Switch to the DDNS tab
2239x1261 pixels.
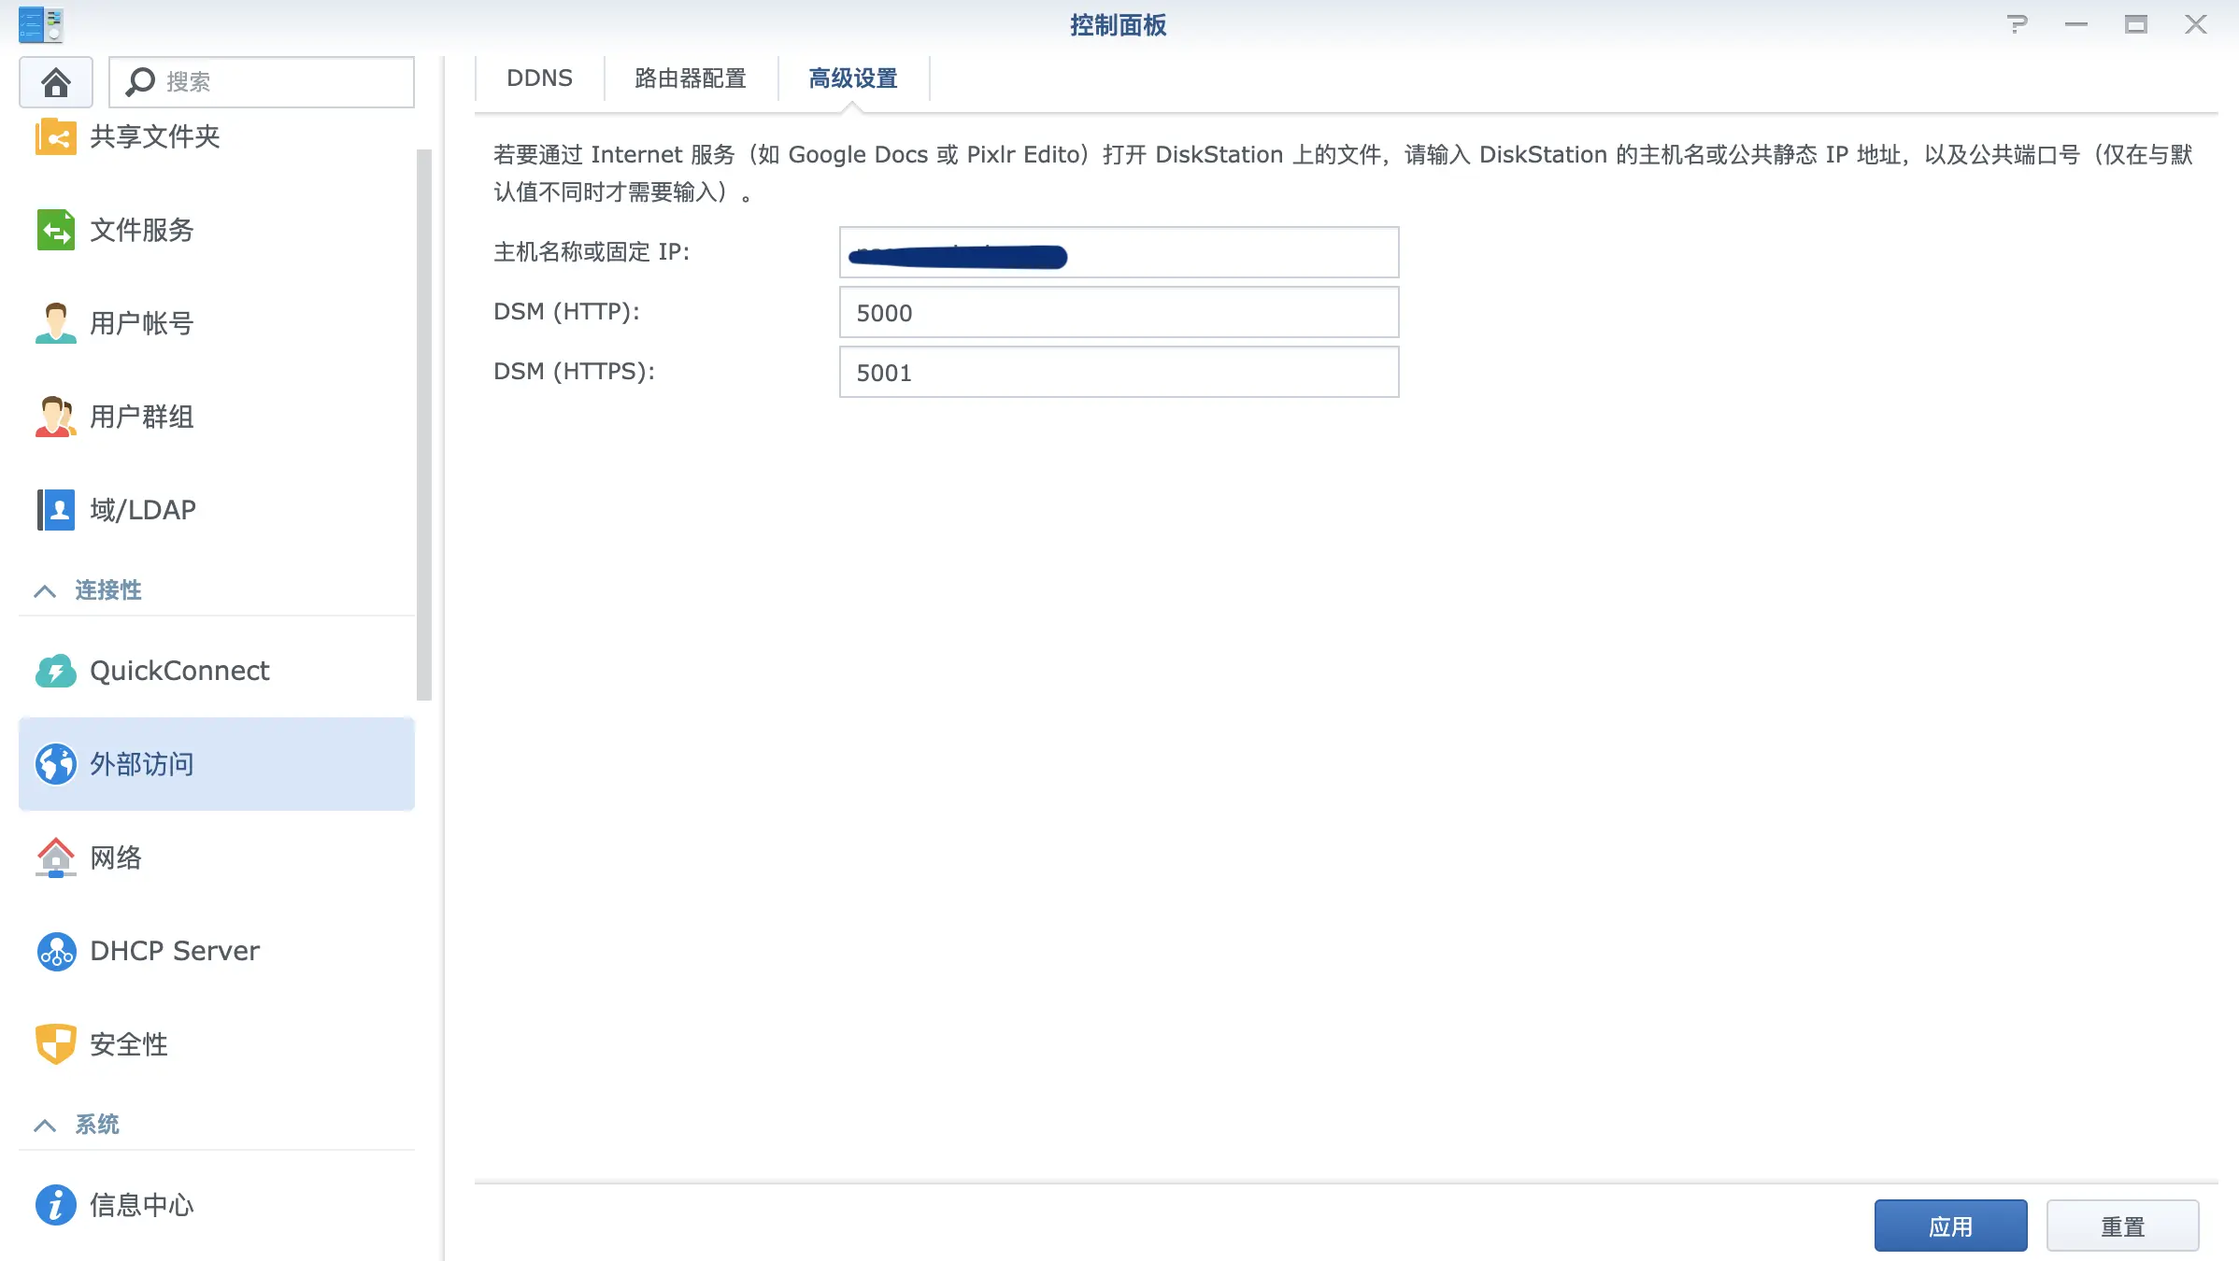pyautogui.click(x=539, y=78)
